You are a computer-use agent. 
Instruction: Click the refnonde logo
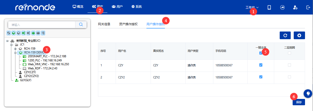pyautogui.click(x=35, y=7)
